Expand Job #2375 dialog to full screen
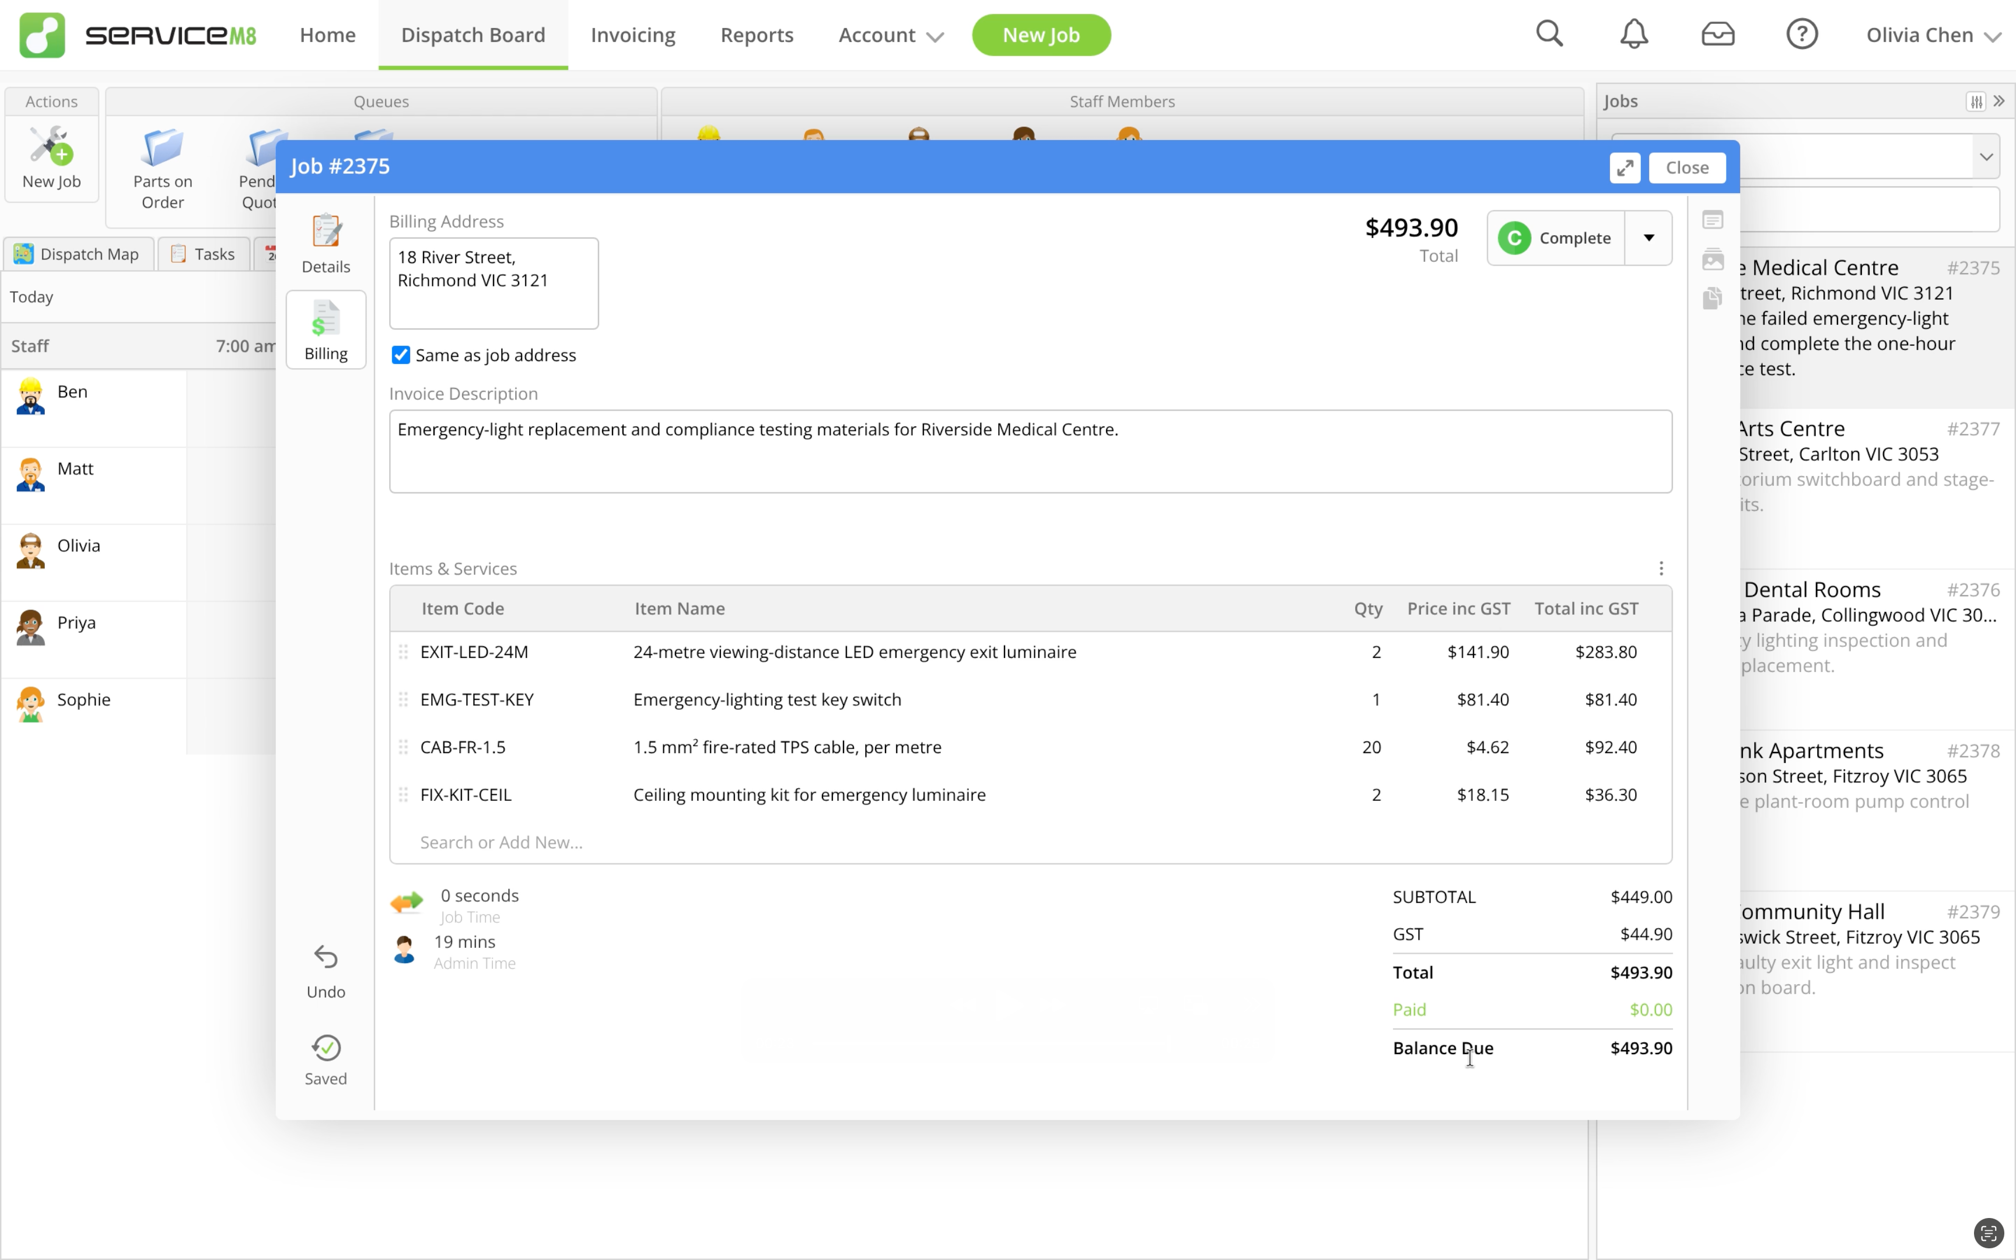 pyautogui.click(x=1625, y=167)
